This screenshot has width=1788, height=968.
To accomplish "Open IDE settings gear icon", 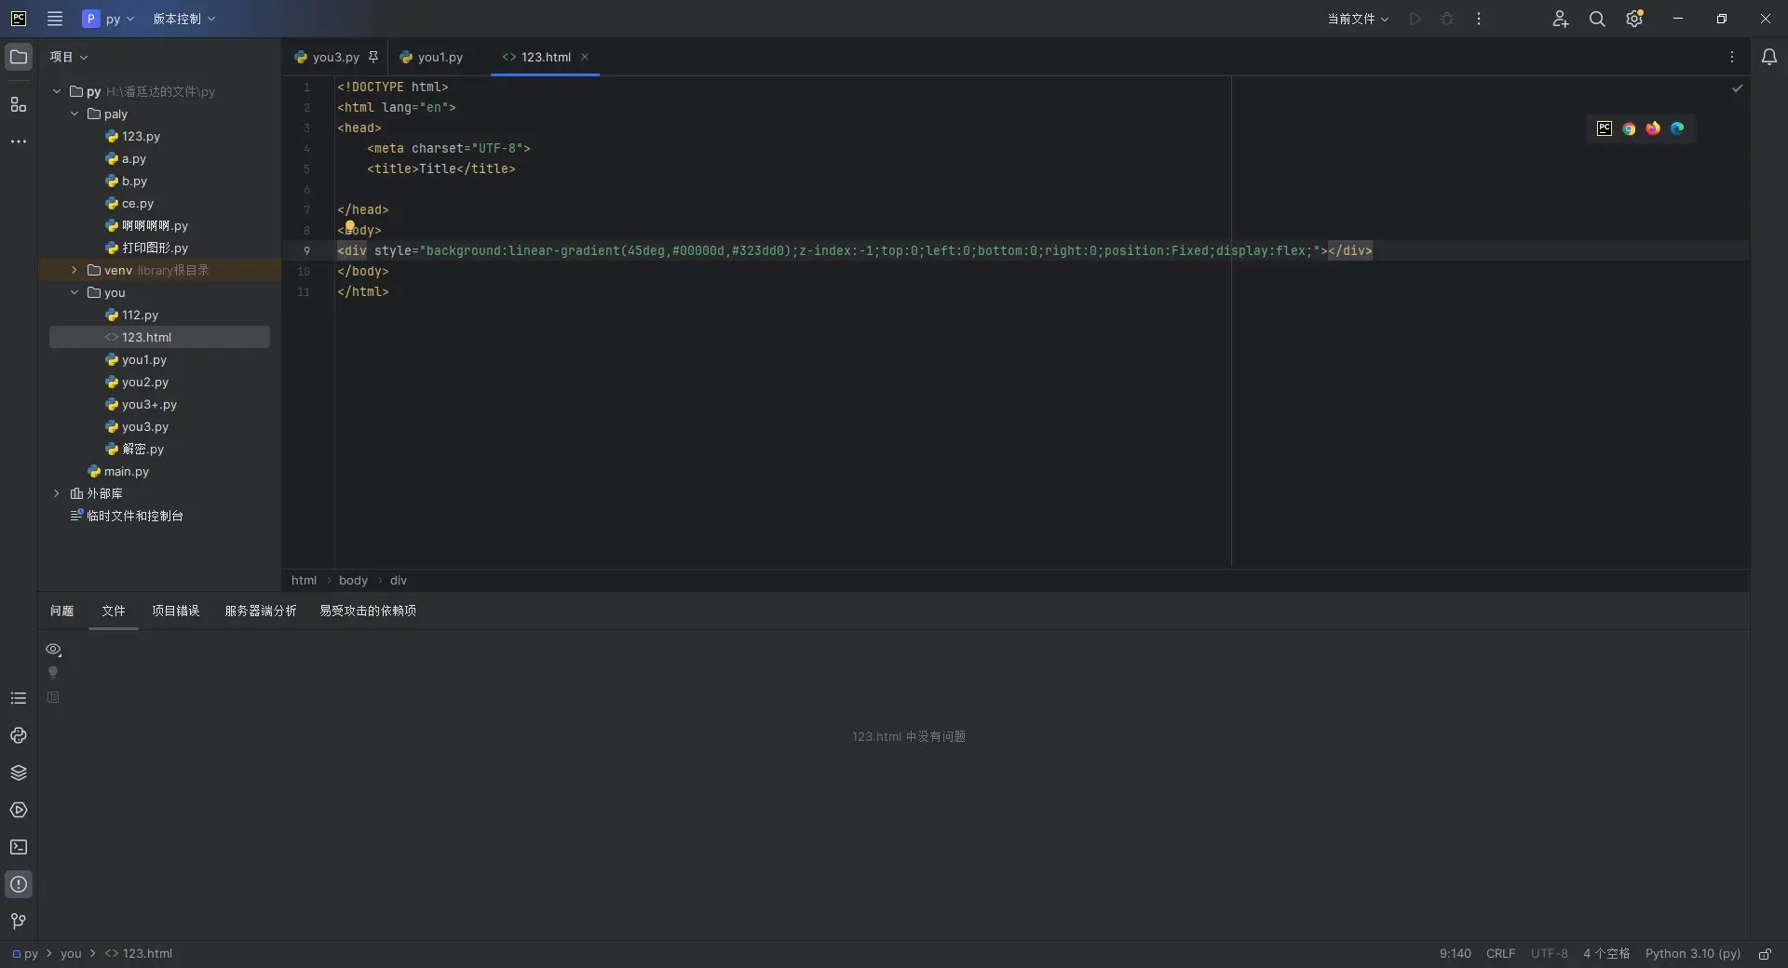I will pyautogui.click(x=1634, y=19).
